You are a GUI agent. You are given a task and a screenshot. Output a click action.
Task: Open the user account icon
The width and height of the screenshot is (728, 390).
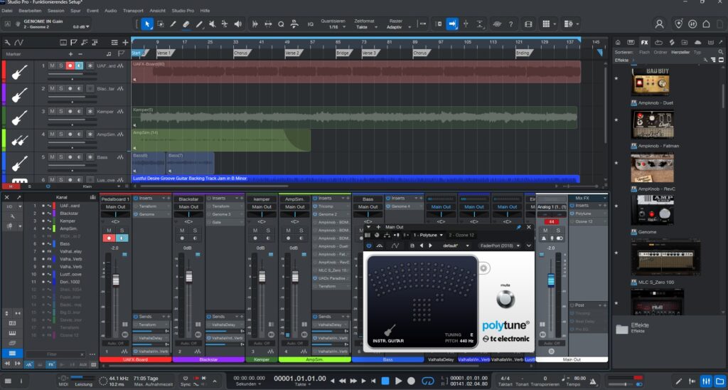pos(659,24)
